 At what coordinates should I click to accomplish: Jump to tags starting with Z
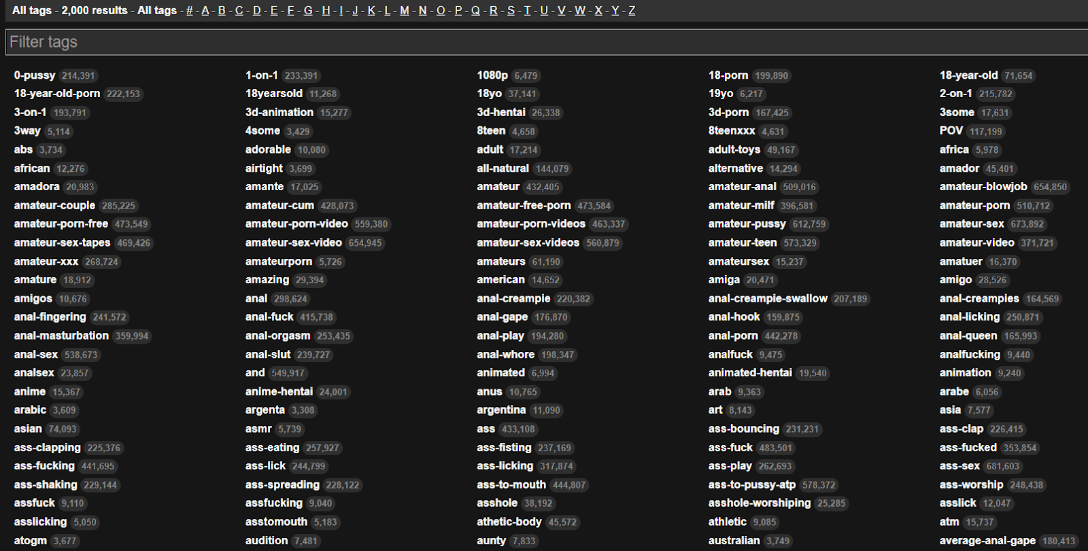[x=632, y=11]
